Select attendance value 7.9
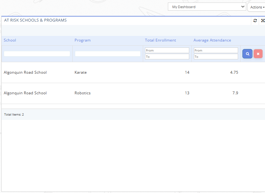The height and width of the screenshot is (193, 265). [x=235, y=93]
